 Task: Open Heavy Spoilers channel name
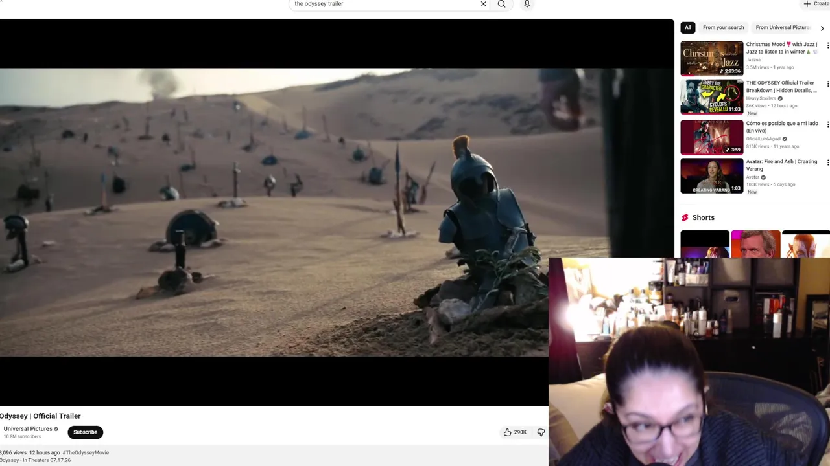point(761,98)
